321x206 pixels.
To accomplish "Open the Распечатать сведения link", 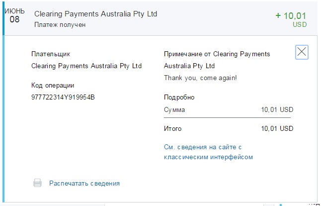I will pos(84,183).
